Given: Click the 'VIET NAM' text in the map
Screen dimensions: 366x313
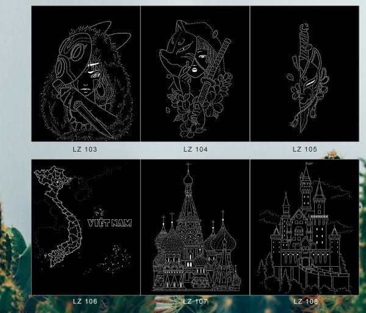Looking at the screenshot, I should tap(109, 223).
